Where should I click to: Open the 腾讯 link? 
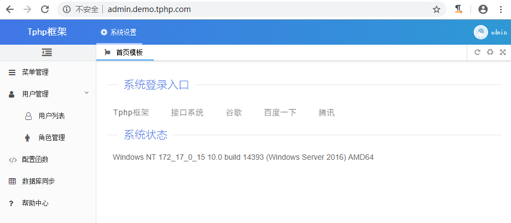[x=327, y=113]
